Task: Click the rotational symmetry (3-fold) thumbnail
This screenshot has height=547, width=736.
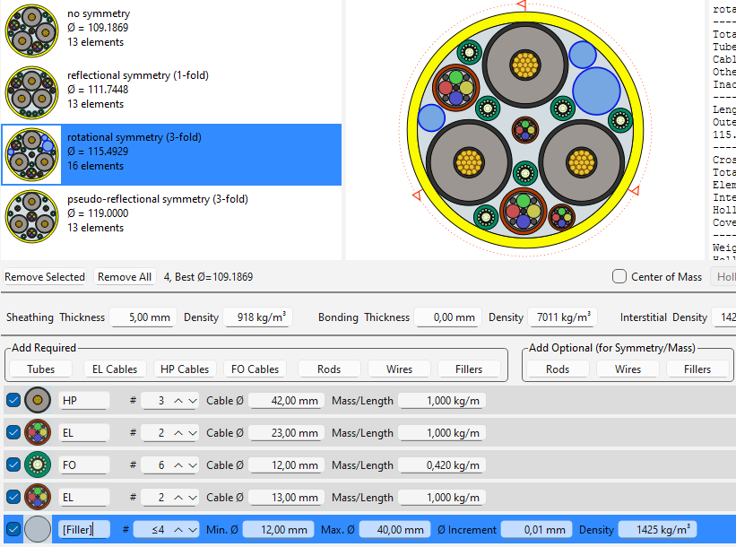Action: [x=31, y=154]
